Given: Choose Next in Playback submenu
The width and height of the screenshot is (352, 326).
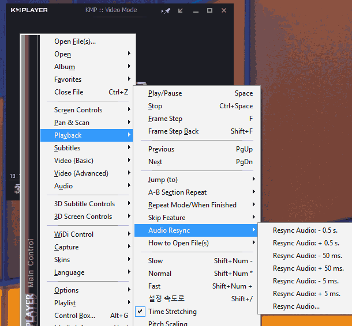Looking at the screenshot, I should tap(197, 161).
